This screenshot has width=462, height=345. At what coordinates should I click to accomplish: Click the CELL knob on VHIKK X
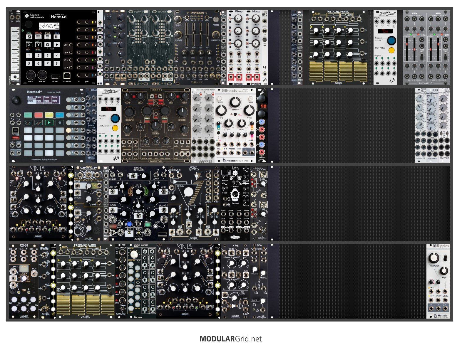click(184, 129)
